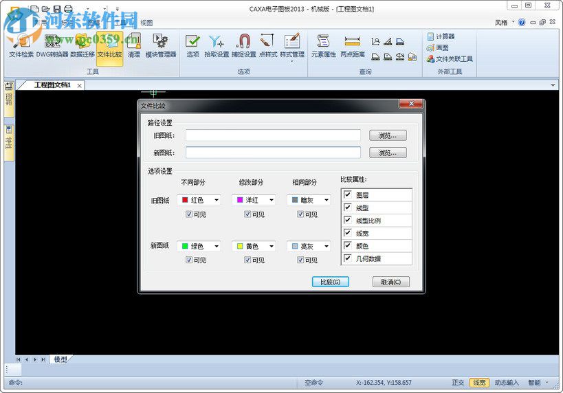Open 样式管理 style manager
This screenshot has width=563, height=393.
click(292, 45)
